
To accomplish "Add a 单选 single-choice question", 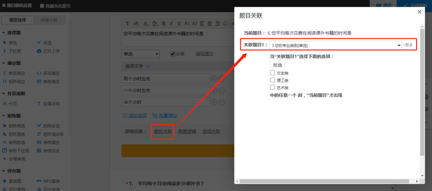I will (x=10, y=43).
